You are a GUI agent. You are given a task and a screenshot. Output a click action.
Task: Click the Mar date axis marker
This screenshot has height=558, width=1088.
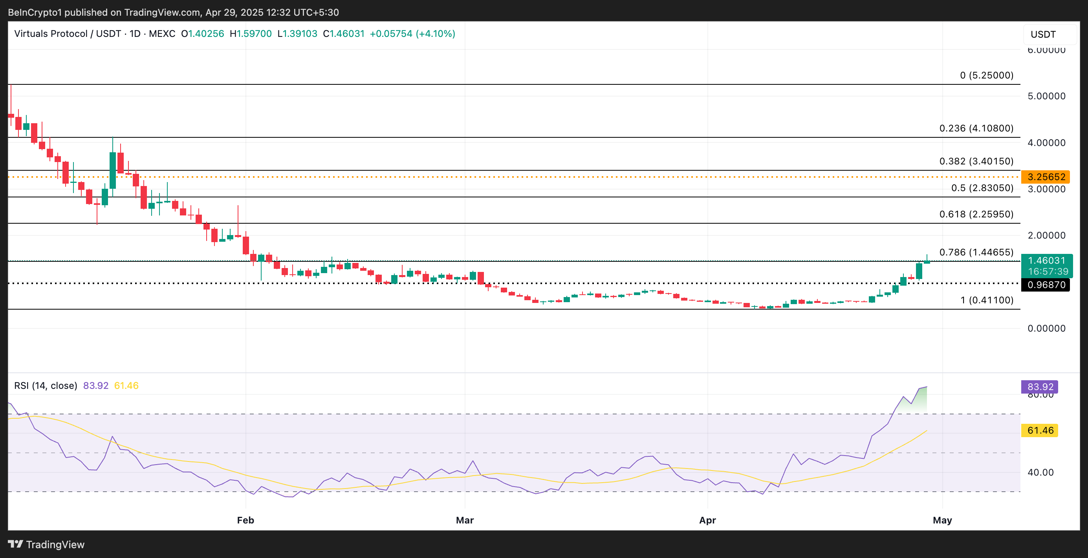coord(465,520)
